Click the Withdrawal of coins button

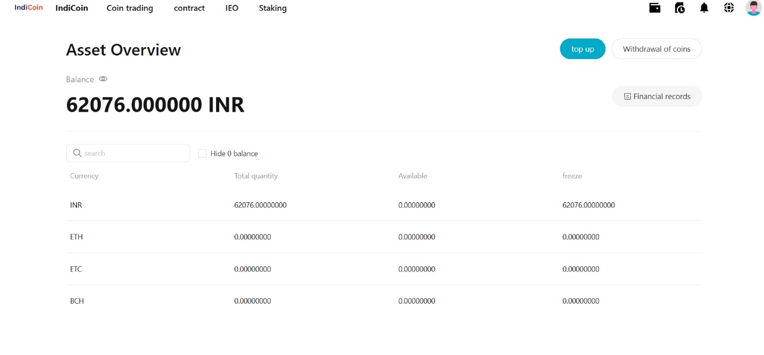tap(656, 49)
